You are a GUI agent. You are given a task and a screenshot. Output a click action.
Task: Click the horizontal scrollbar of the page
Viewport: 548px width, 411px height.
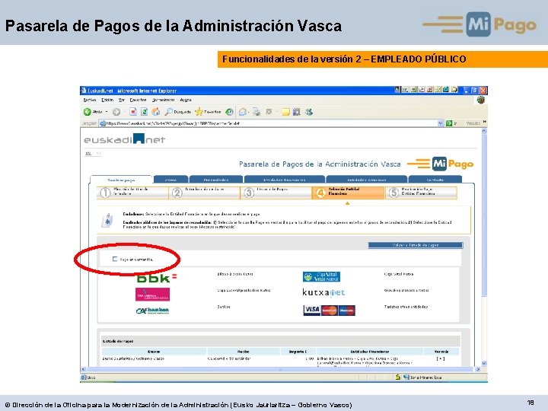(280, 369)
